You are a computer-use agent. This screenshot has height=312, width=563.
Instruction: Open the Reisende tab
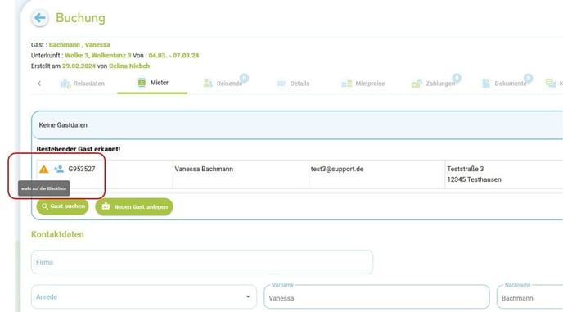click(223, 84)
